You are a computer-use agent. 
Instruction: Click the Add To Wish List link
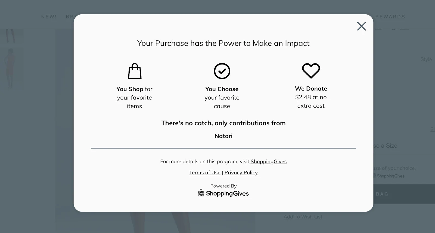click(303, 216)
